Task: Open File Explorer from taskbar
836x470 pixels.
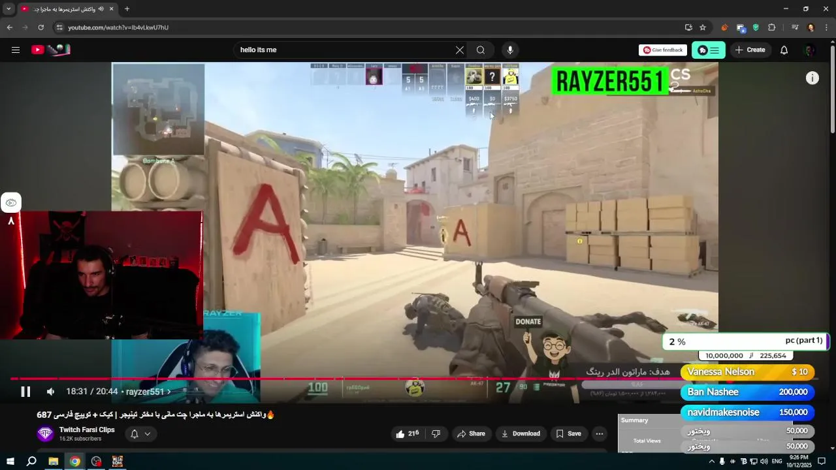Action: [54, 462]
